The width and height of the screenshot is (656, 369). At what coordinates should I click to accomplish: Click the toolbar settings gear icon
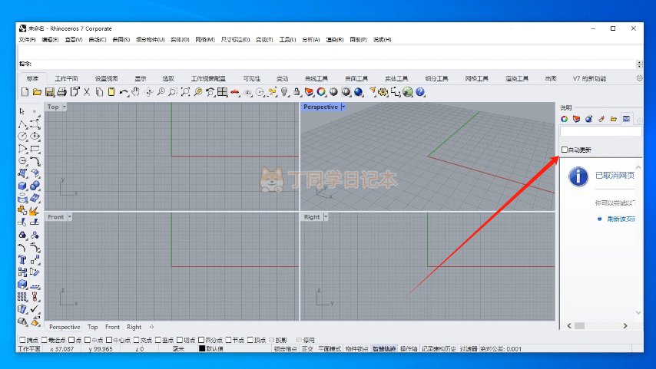point(639,78)
